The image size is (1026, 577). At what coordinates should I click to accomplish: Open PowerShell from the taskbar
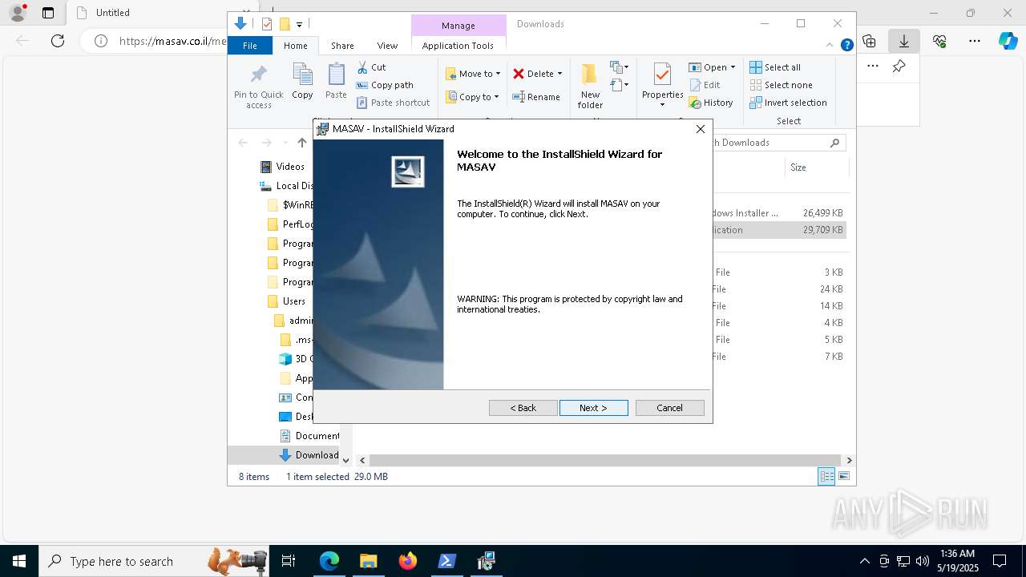(446, 561)
